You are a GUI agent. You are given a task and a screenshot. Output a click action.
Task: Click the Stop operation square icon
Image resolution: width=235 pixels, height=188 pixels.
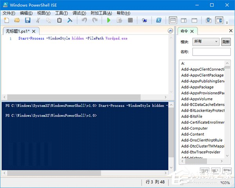(x=130, y=20)
